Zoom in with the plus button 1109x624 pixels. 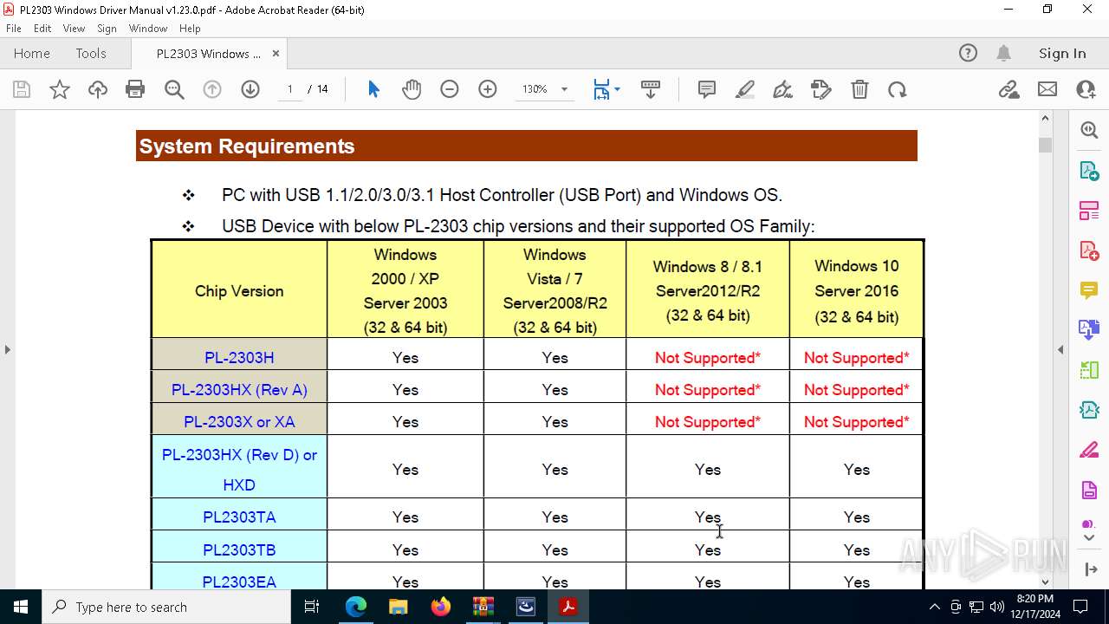488,89
